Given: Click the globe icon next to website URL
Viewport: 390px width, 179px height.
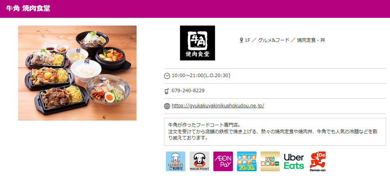Looking at the screenshot, I should click(x=167, y=106).
